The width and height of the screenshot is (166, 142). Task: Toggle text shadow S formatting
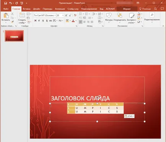(47, 21)
